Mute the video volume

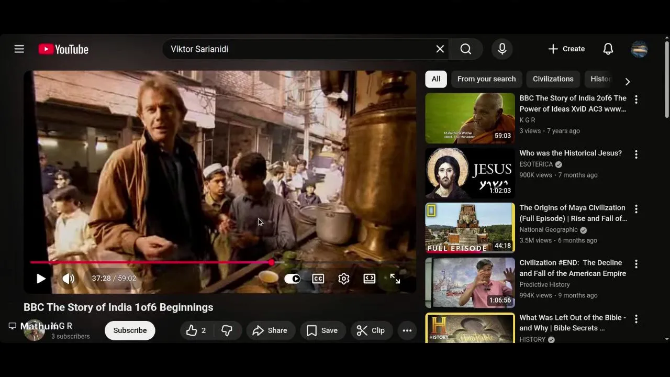(x=69, y=279)
